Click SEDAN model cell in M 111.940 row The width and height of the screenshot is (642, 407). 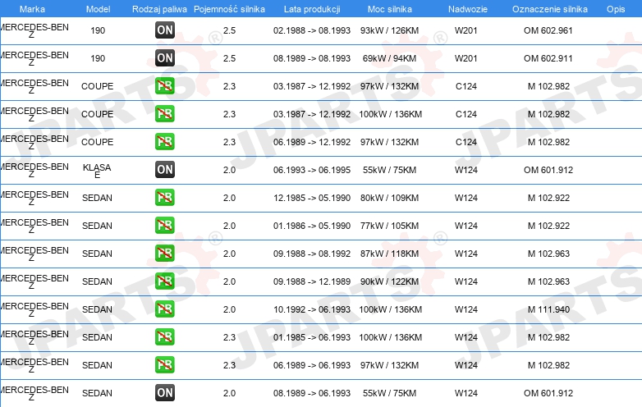click(97, 309)
